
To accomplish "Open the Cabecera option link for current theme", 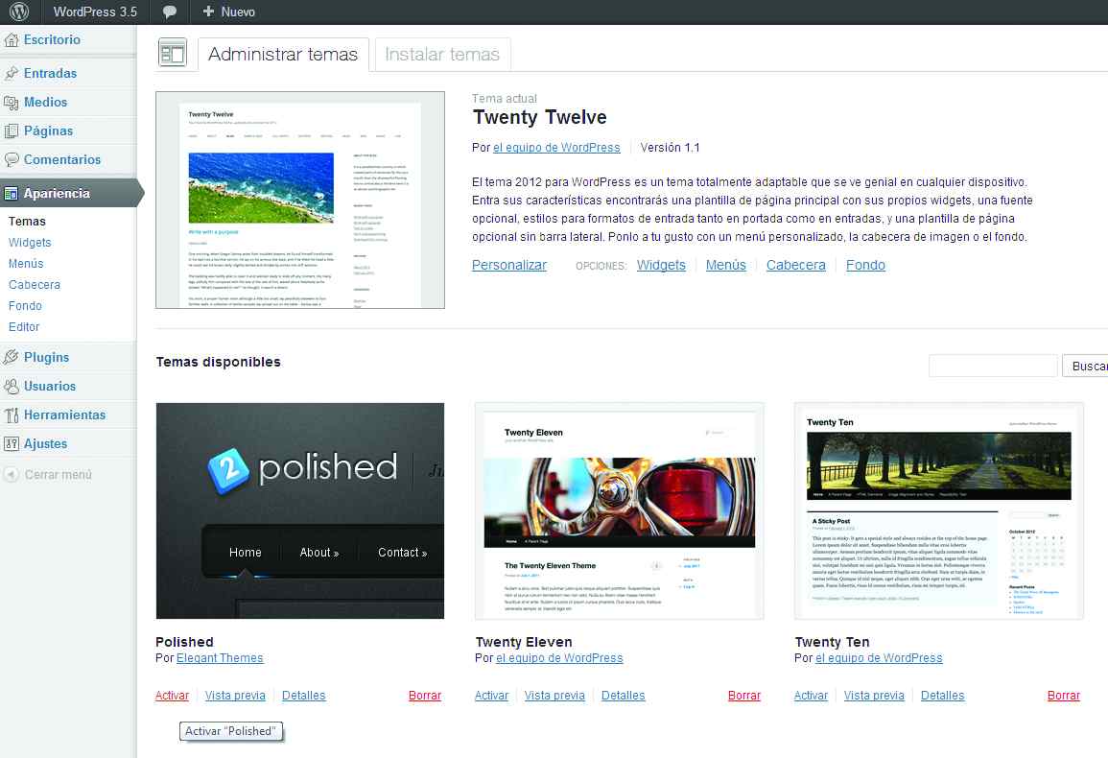I will pos(795,265).
